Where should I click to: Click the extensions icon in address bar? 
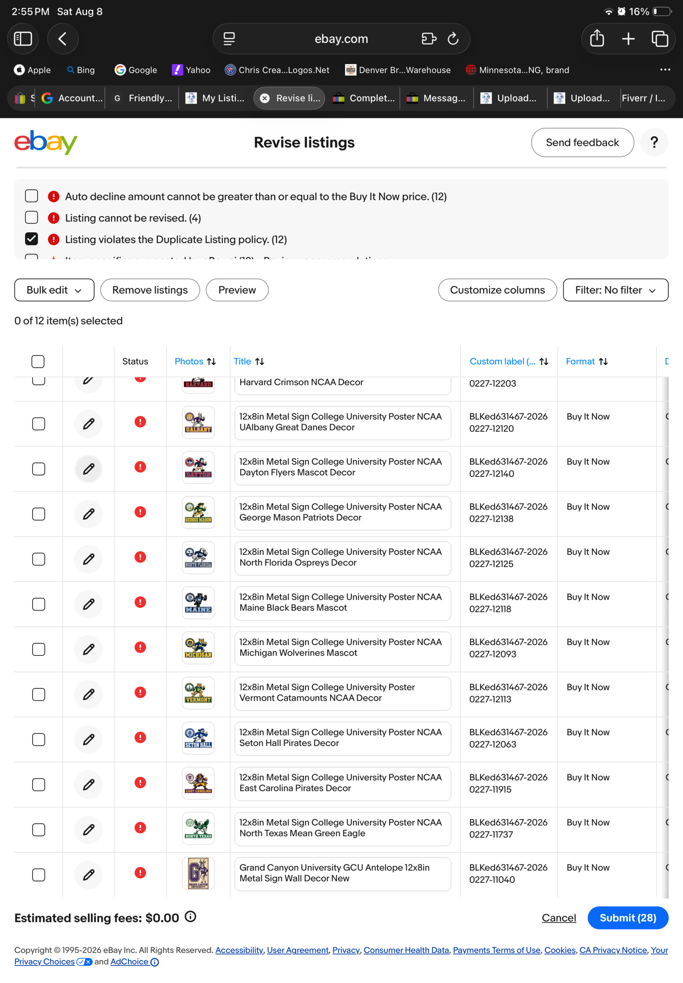(428, 39)
